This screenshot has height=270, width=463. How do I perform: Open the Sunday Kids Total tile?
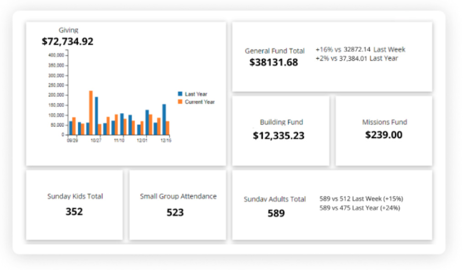coord(75,197)
